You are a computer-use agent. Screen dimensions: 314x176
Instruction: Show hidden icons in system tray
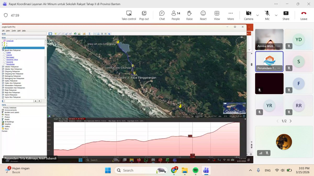pyautogui.click(x=250, y=171)
